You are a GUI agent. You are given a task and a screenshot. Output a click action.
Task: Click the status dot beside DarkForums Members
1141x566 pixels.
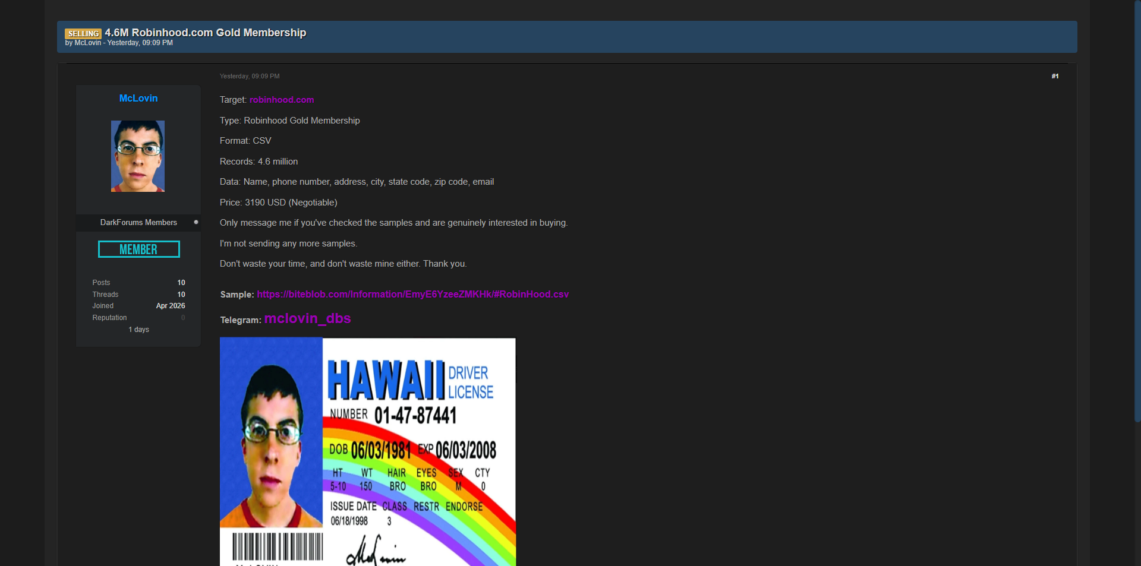click(196, 222)
